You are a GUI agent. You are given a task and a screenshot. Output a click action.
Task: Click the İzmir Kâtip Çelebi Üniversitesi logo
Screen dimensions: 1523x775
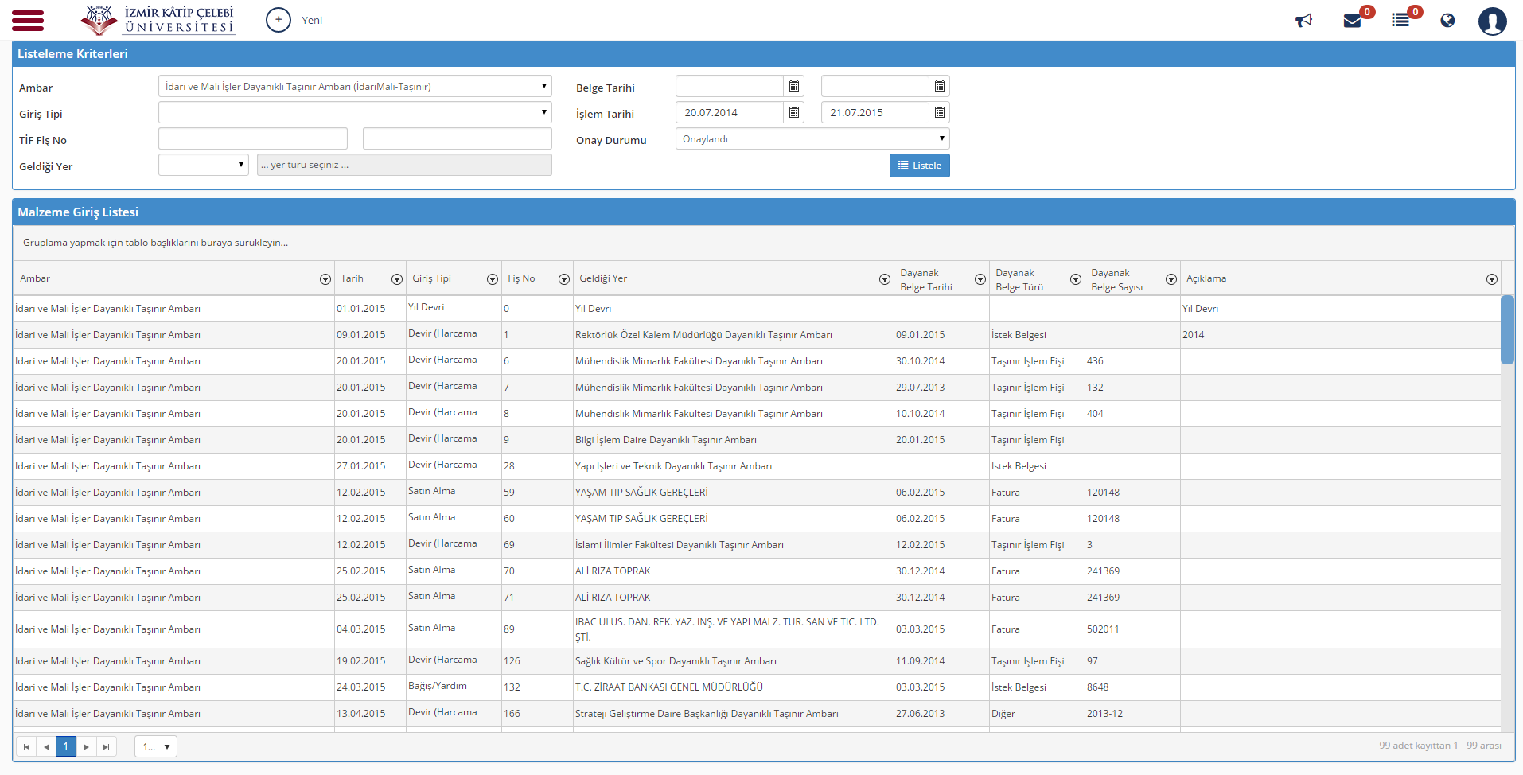158,20
